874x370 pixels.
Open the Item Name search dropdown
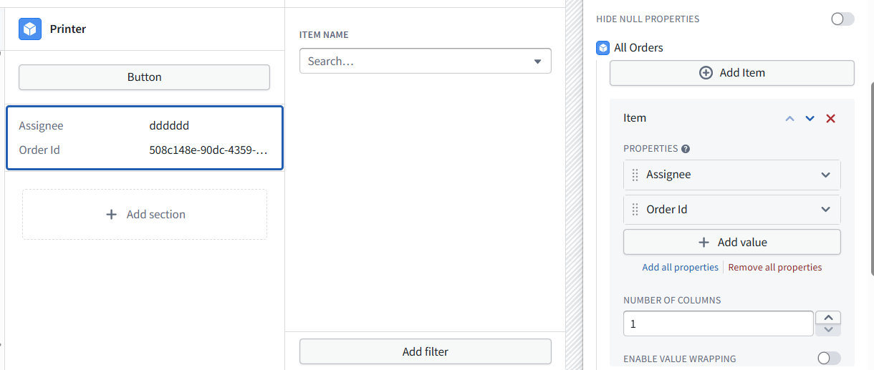pos(426,61)
